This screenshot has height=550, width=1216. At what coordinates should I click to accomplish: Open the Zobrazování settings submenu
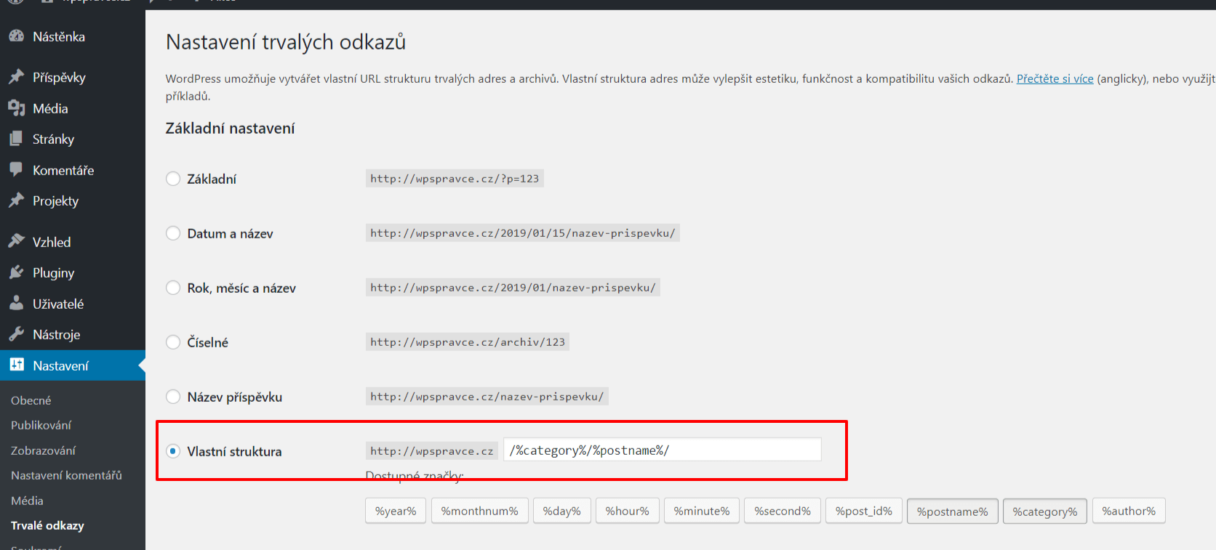point(44,450)
